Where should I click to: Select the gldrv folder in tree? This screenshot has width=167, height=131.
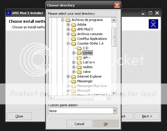(x=86, y=58)
